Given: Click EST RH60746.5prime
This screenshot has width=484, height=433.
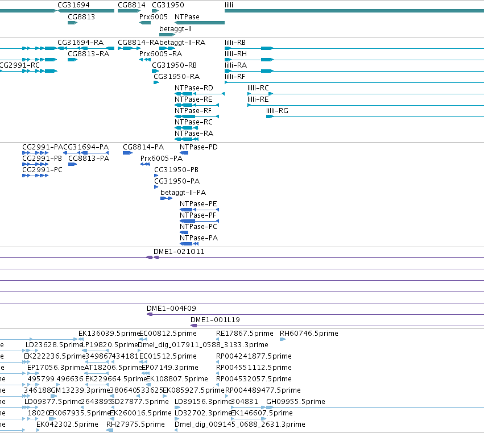Looking at the screenshot, I should 309,334.
